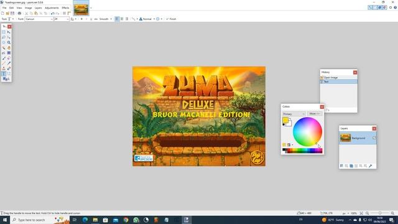Open the Effects menu
Viewport: 398px width, 224px height.
(x=65, y=8)
